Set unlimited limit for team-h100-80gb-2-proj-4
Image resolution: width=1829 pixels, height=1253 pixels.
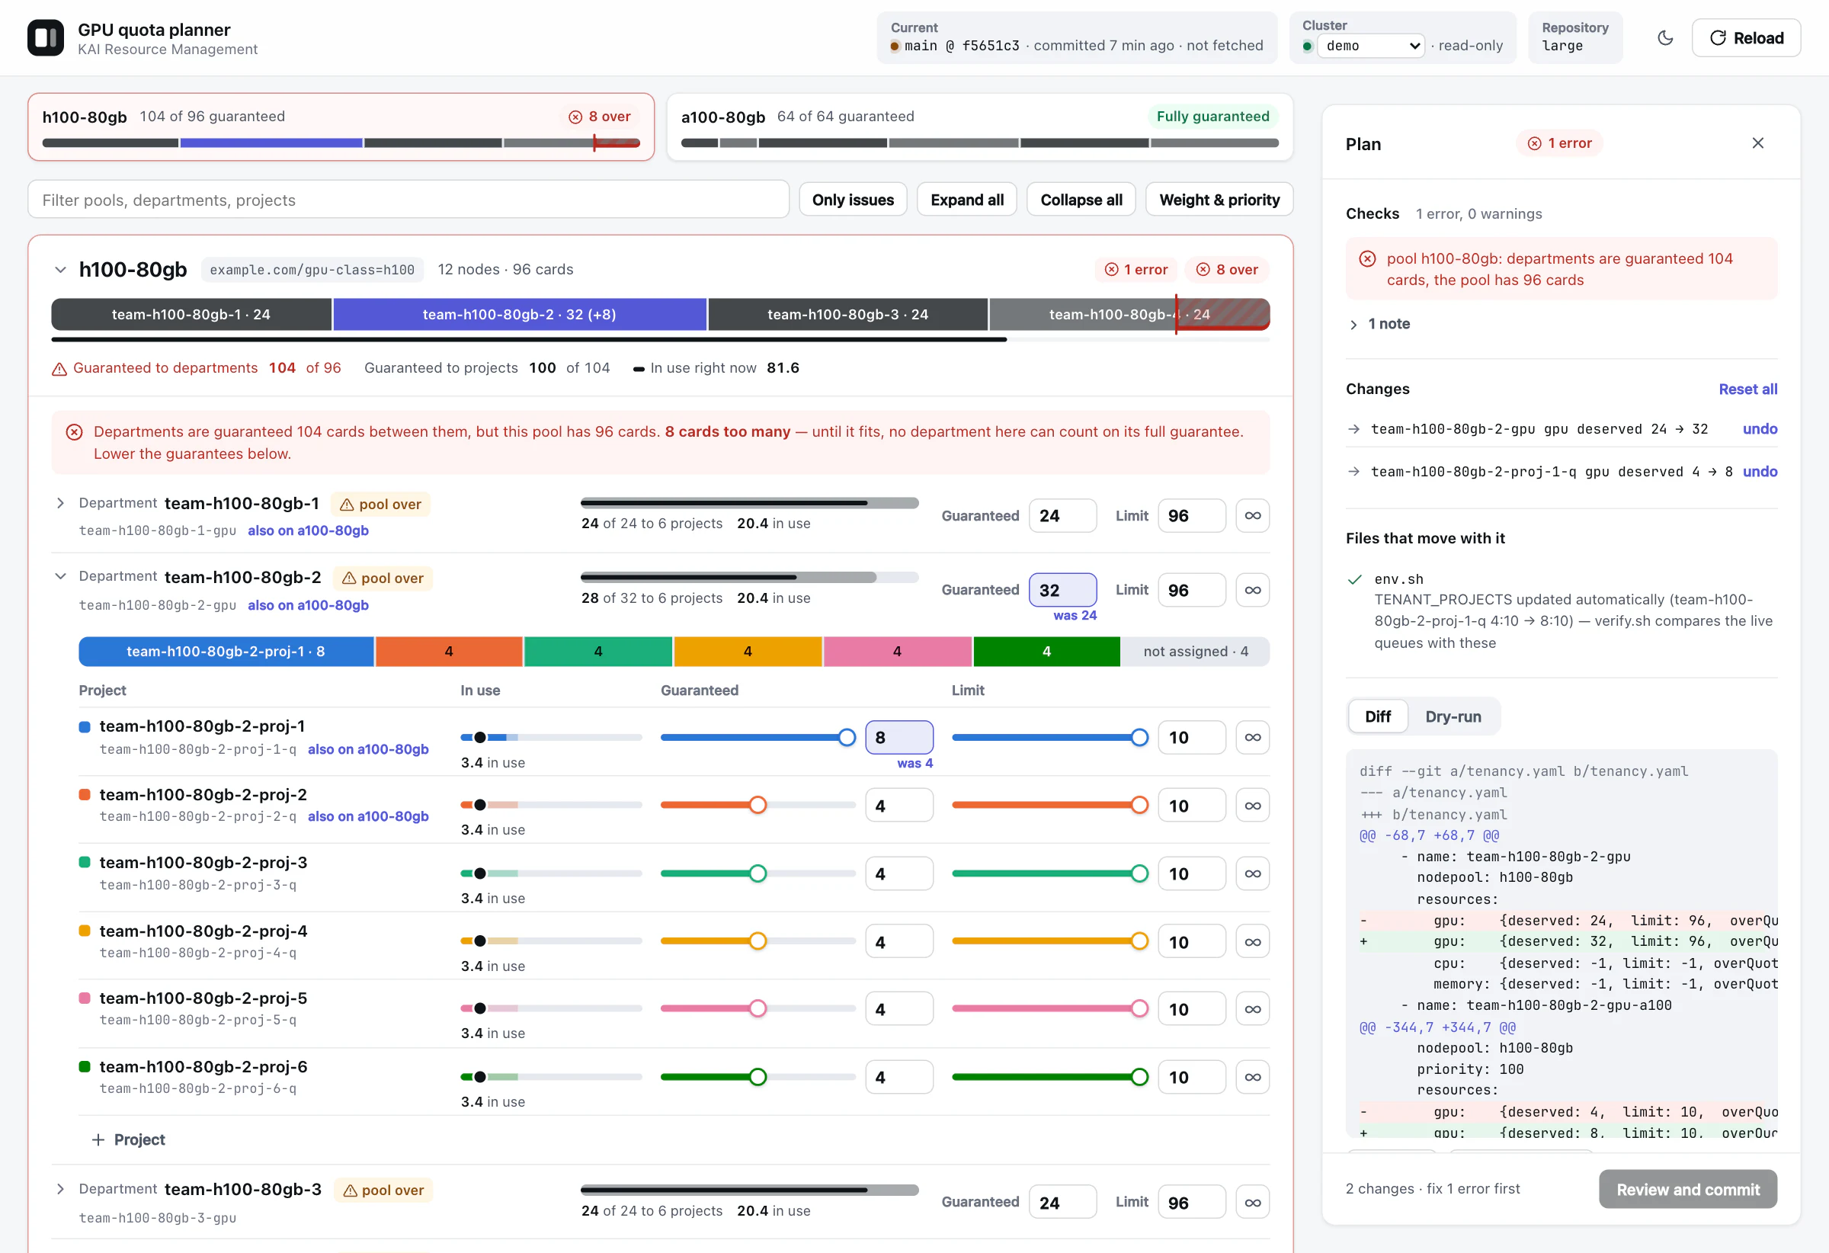(1252, 942)
